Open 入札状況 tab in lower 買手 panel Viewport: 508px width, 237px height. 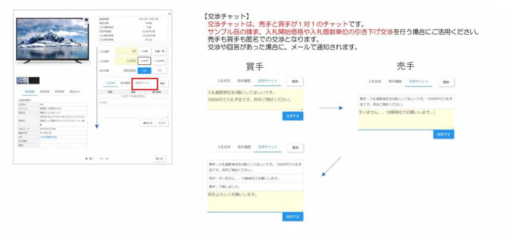[x=224, y=147]
